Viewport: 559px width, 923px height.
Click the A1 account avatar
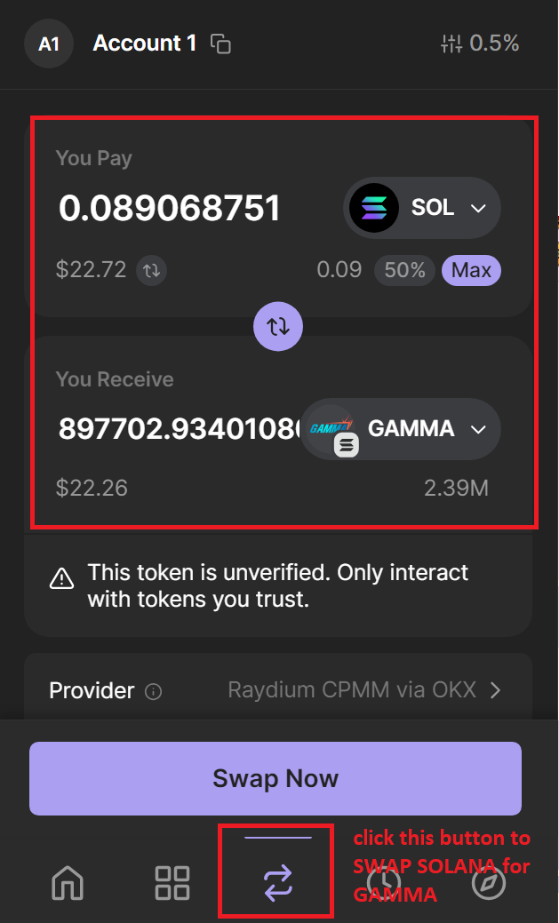point(49,44)
